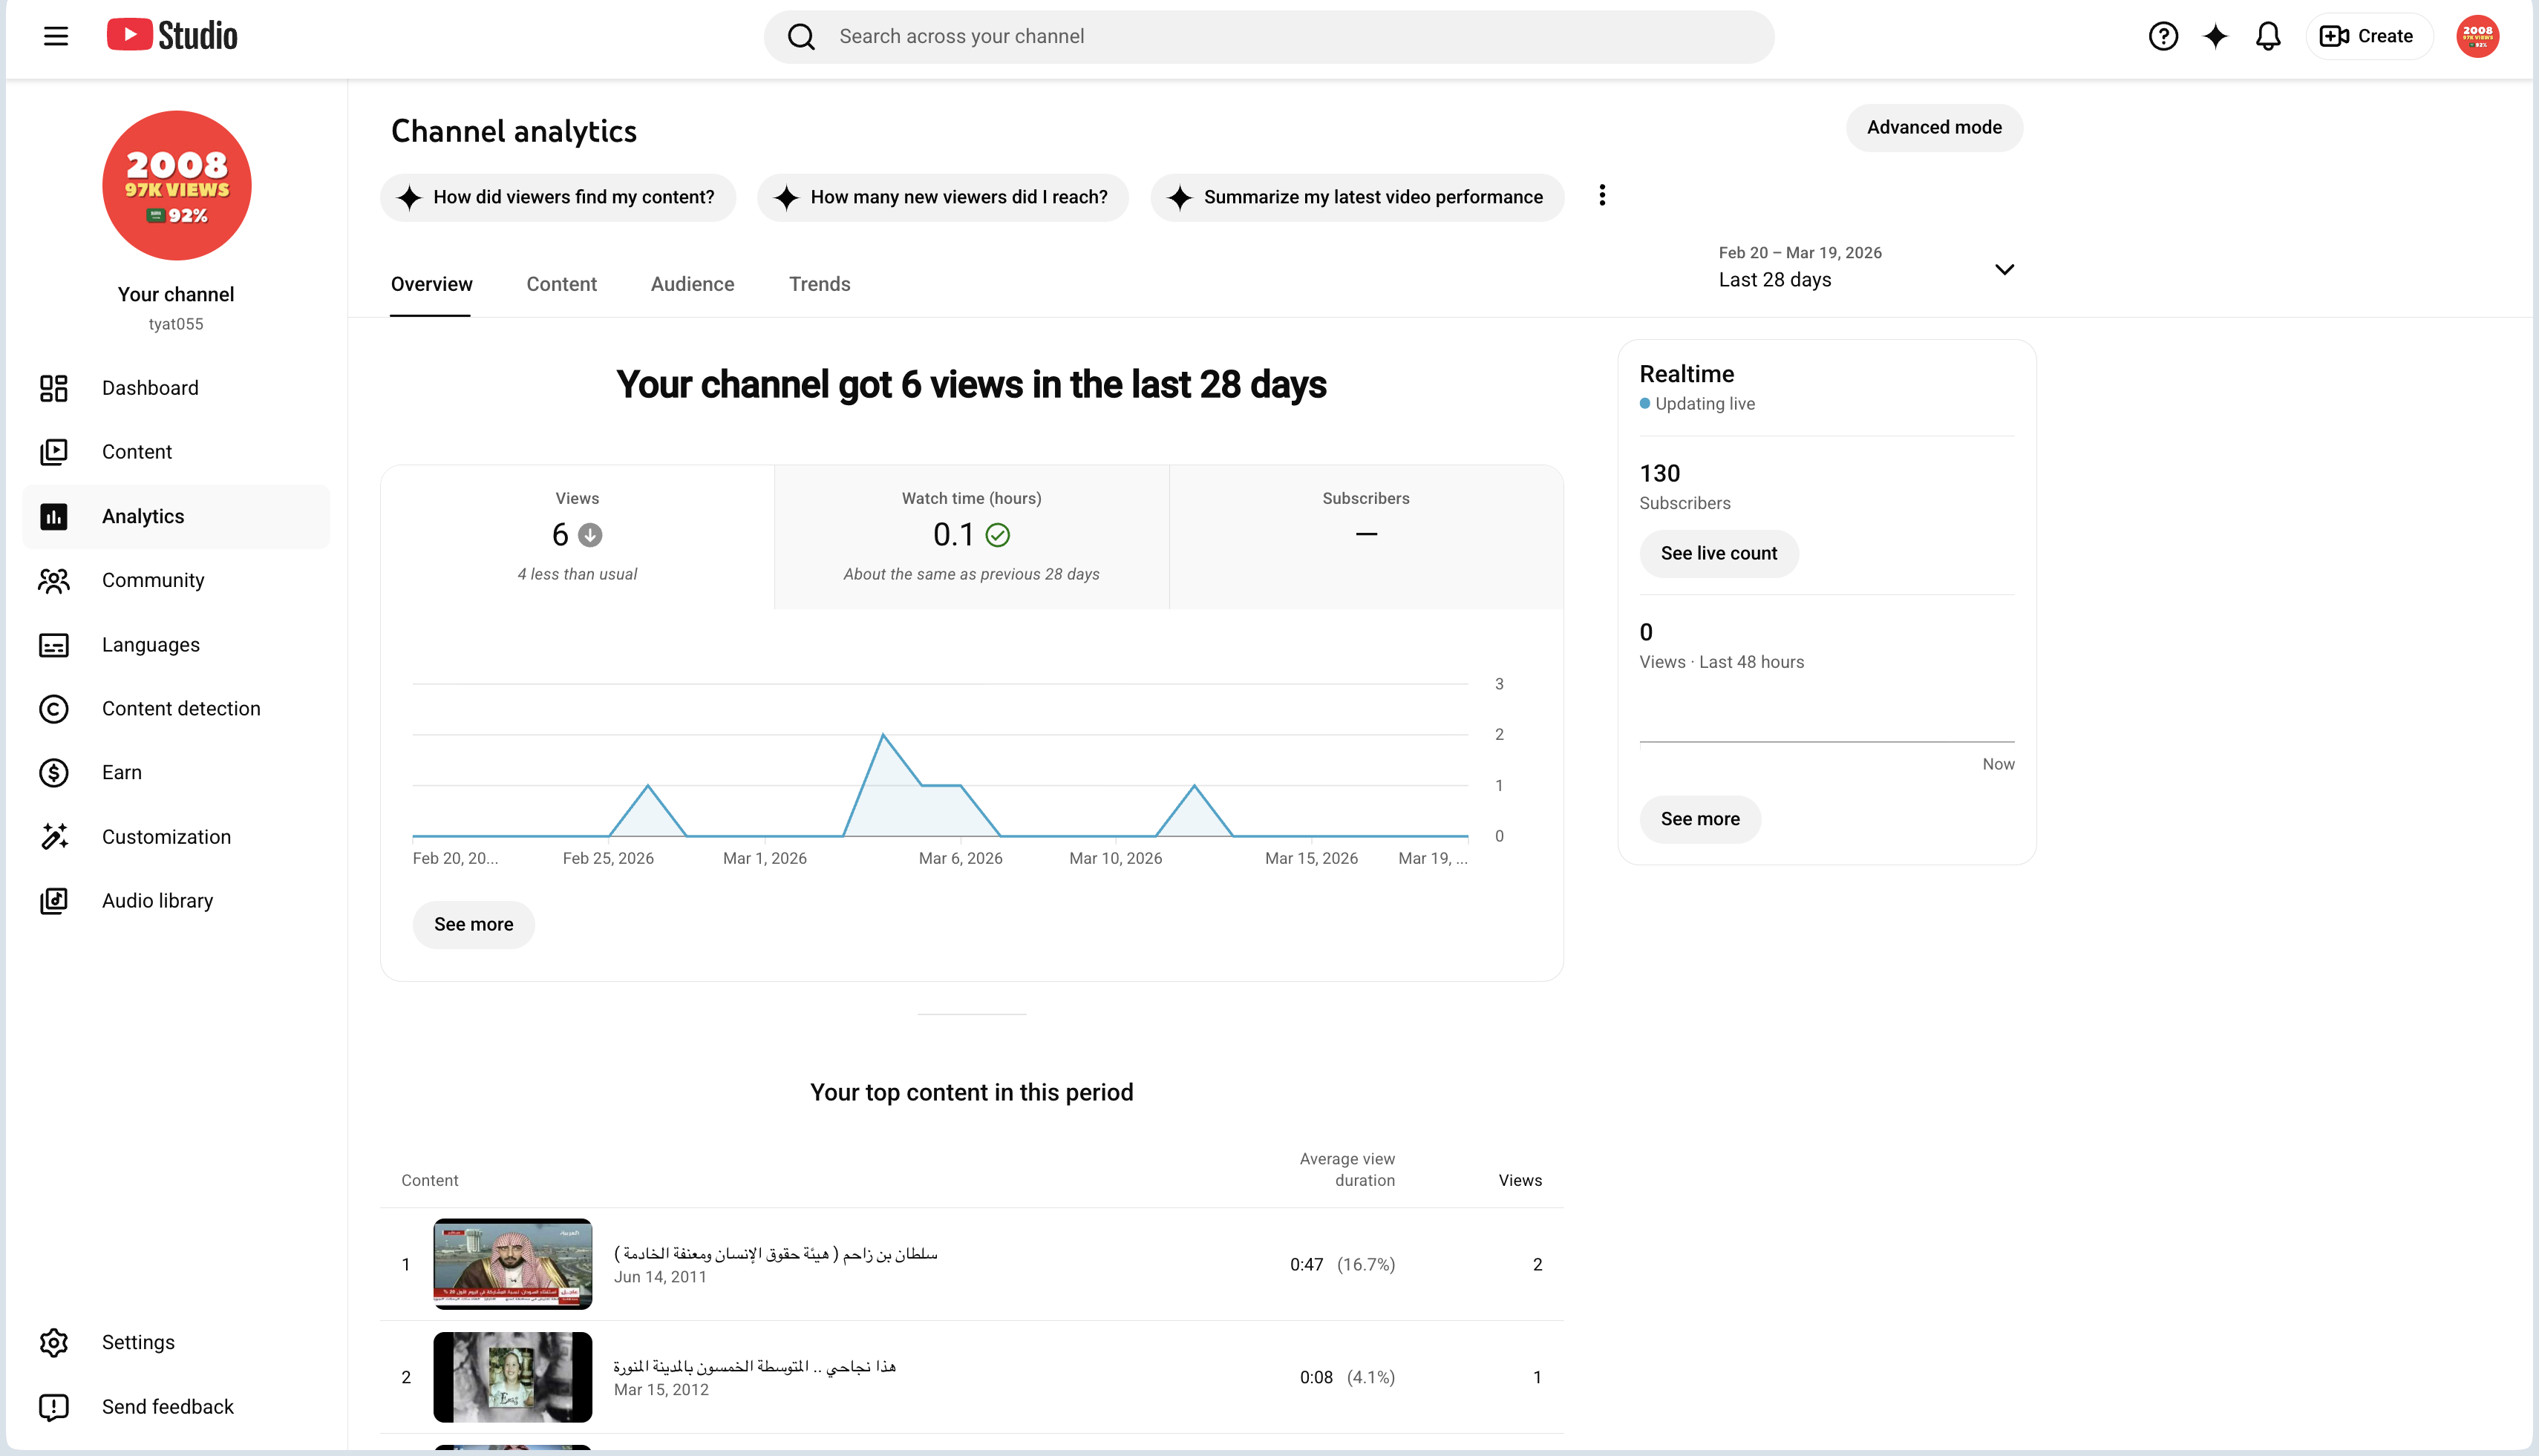
Task: Open Content detection copyright icon
Action: click(54, 709)
